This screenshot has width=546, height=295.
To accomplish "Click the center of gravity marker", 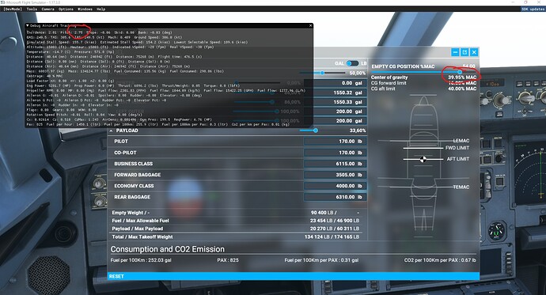I will tap(423, 159).
